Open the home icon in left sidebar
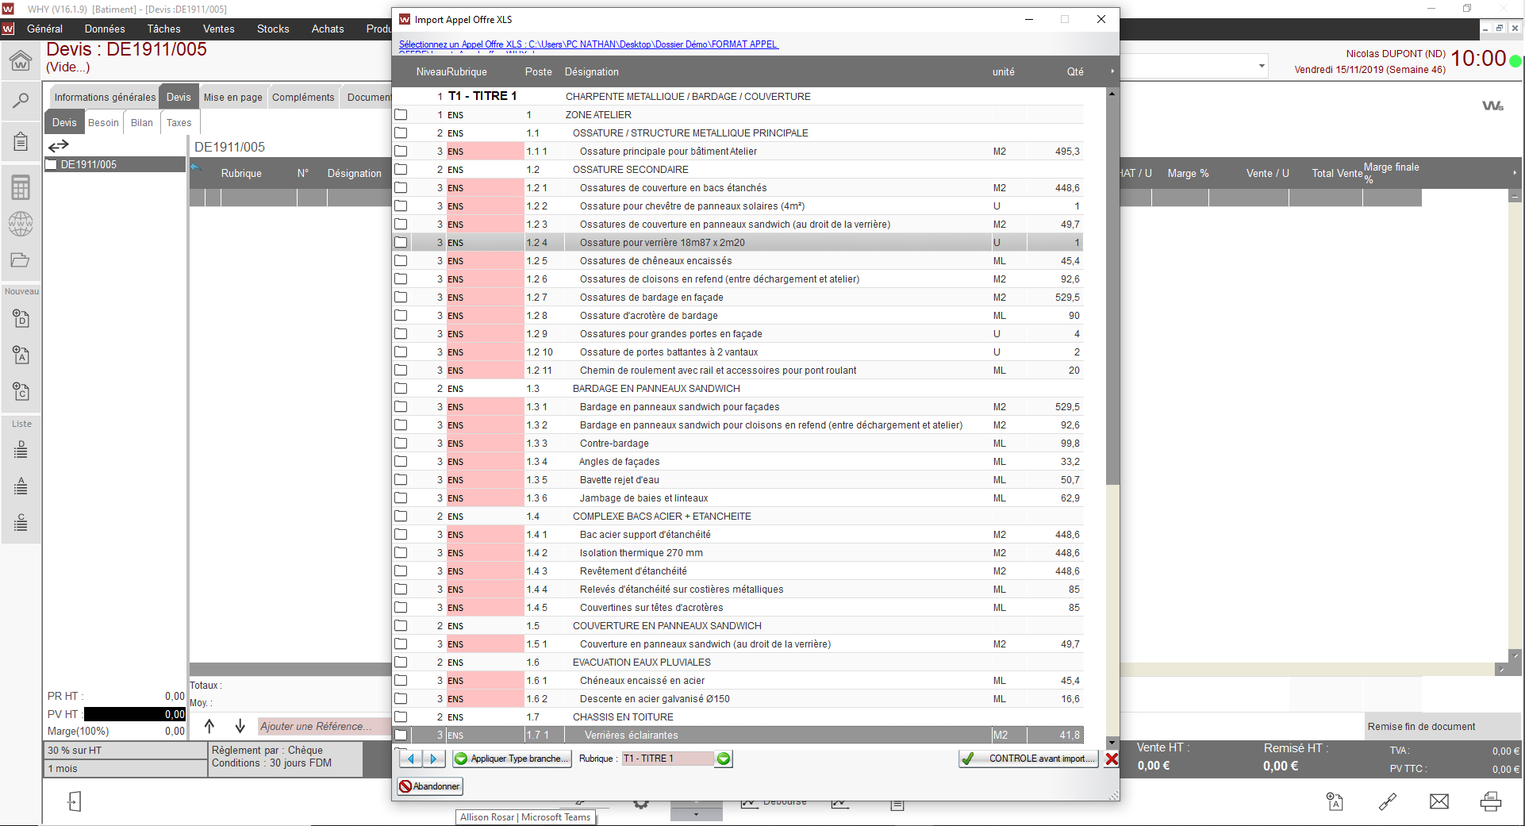The image size is (1525, 826). pos(21,60)
